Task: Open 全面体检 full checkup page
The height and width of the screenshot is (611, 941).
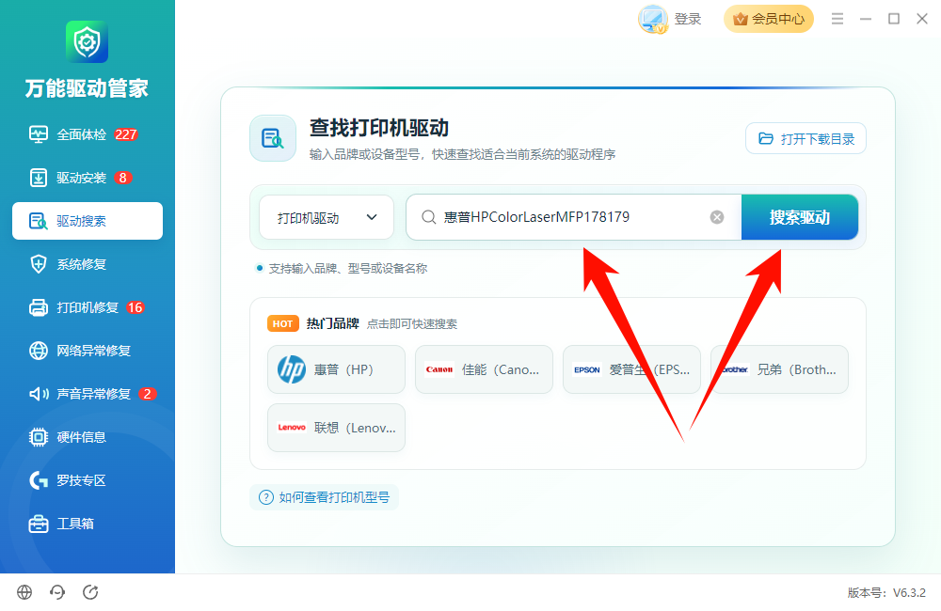Action: click(x=87, y=134)
